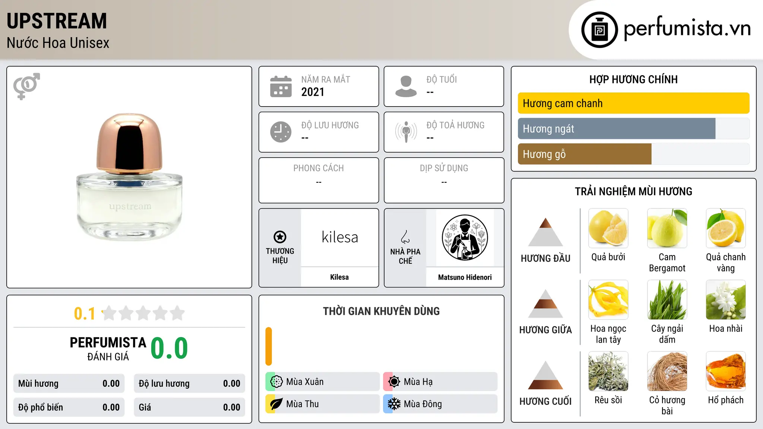Click the Nước Hoa Unisex subtitle
This screenshot has width=763, height=429.
58,43
